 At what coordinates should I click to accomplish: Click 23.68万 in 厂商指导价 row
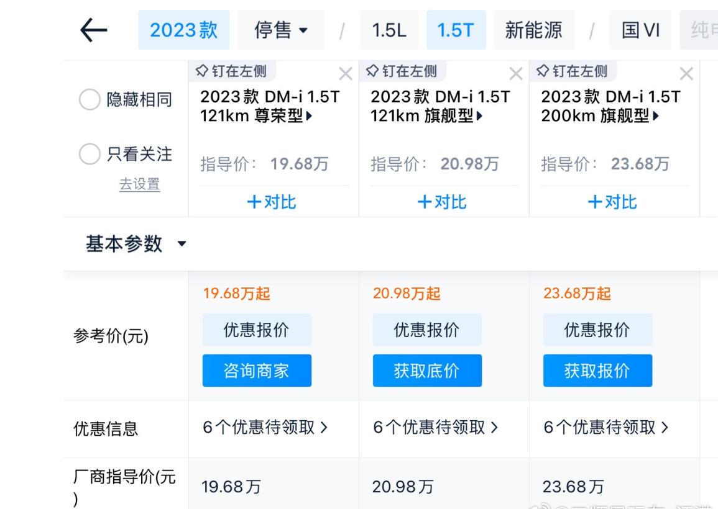coord(573,487)
